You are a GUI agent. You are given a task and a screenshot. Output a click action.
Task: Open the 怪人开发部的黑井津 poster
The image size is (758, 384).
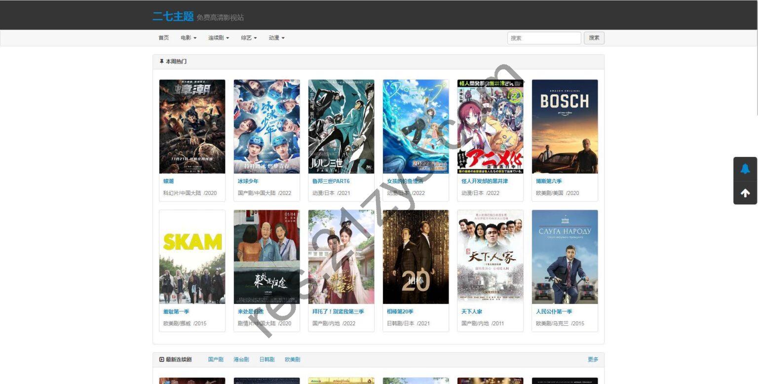click(x=490, y=126)
